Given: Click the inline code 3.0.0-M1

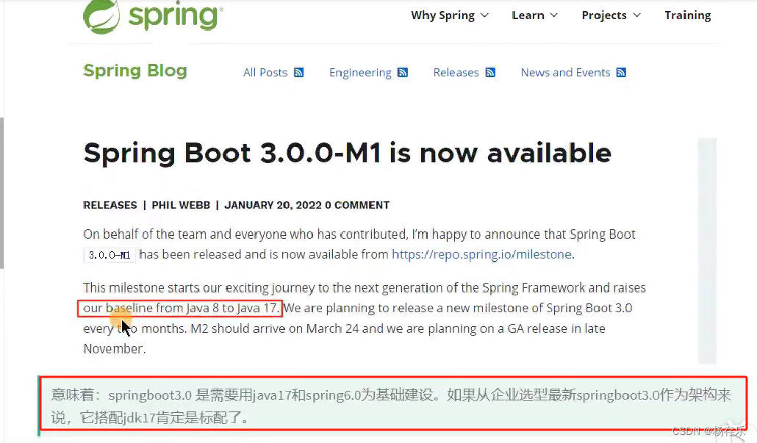Looking at the screenshot, I should (110, 255).
